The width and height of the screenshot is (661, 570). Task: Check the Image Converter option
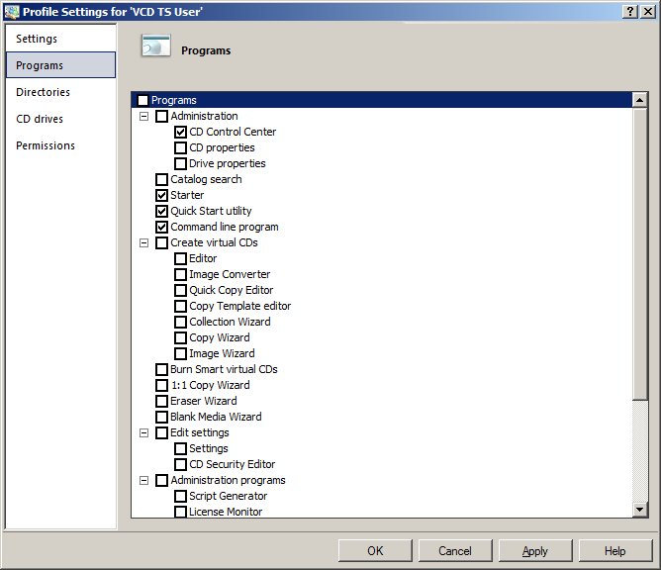tap(181, 274)
